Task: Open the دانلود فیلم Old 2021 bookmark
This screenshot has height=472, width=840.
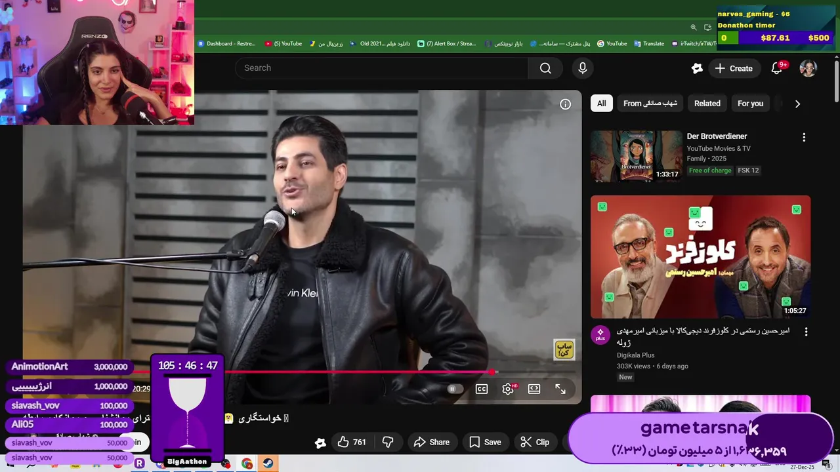Action: (x=380, y=44)
